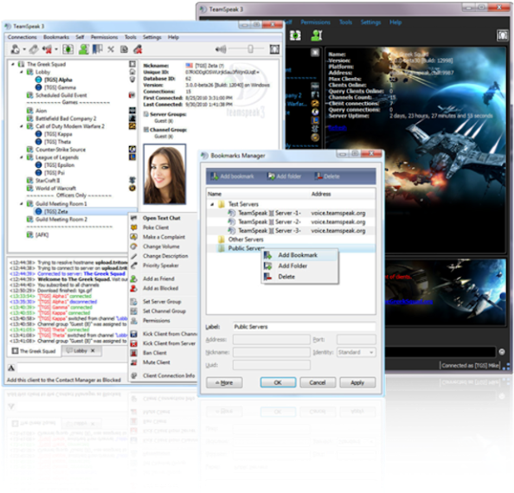Click the microphone with red X toolbar icon
This screenshot has width=514, height=493.
138,49
